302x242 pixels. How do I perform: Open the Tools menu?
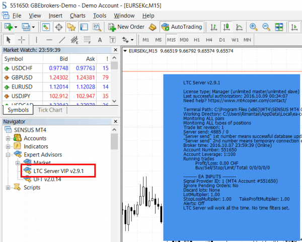pyautogui.click(x=100, y=16)
